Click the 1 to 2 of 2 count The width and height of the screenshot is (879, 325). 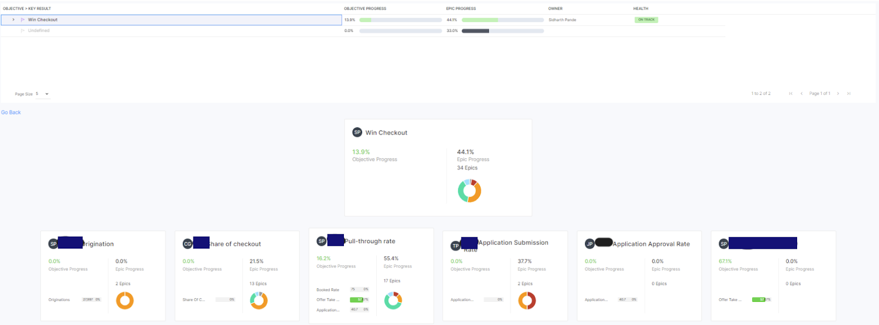pyautogui.click(x=761, y=94)
